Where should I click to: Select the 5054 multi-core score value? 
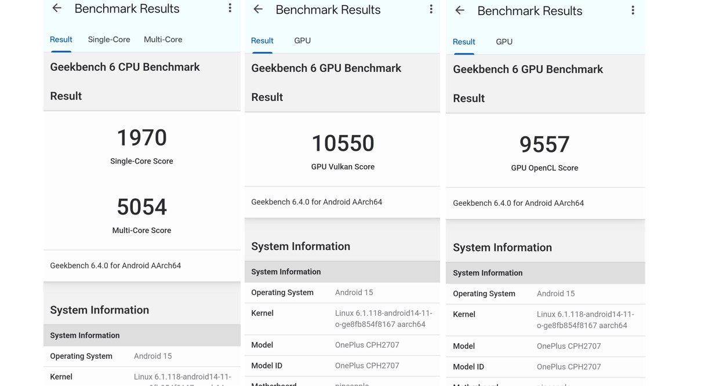click(x=141, y=207)
